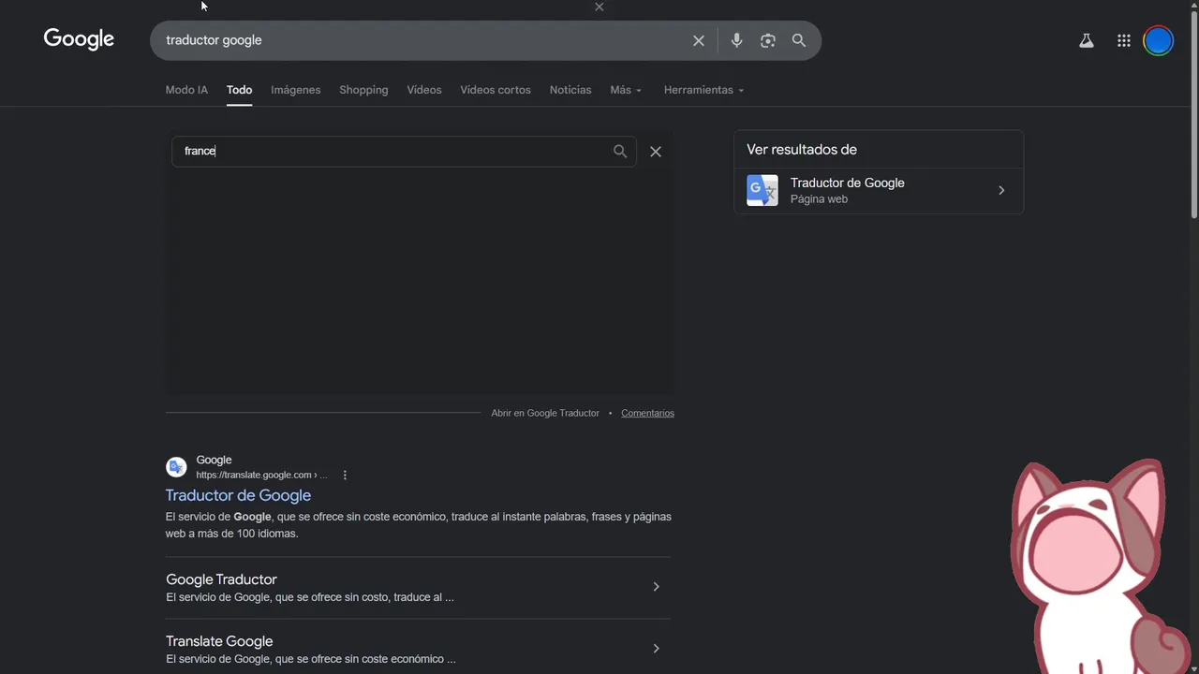Open the Más dropdown
1199x674 pixels.
click(626, 90)
